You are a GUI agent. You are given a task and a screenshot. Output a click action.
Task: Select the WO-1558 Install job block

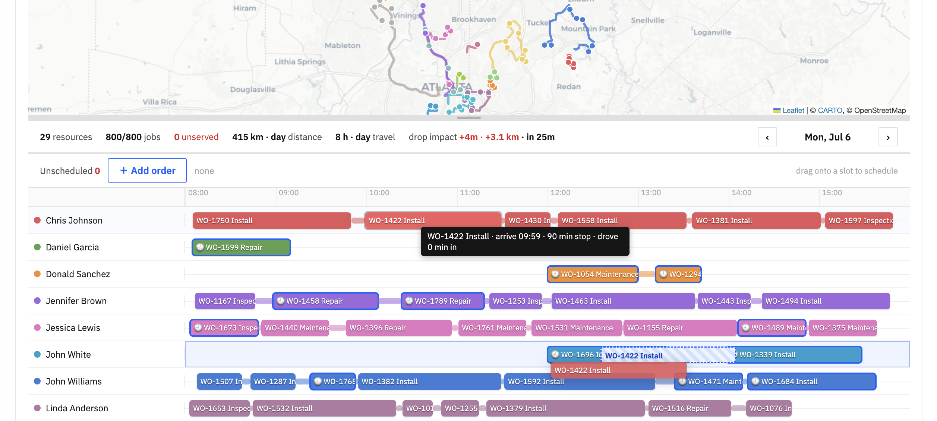pos(622,221)
